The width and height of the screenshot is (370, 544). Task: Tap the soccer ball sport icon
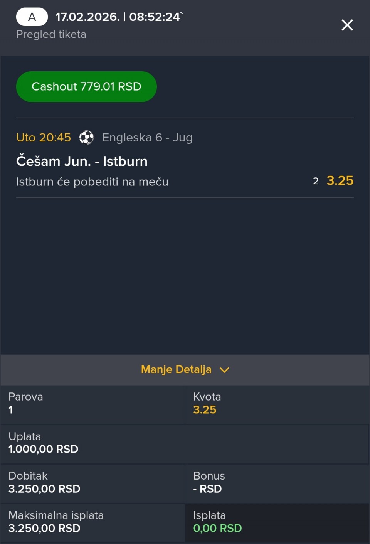(x=86, y=138)
